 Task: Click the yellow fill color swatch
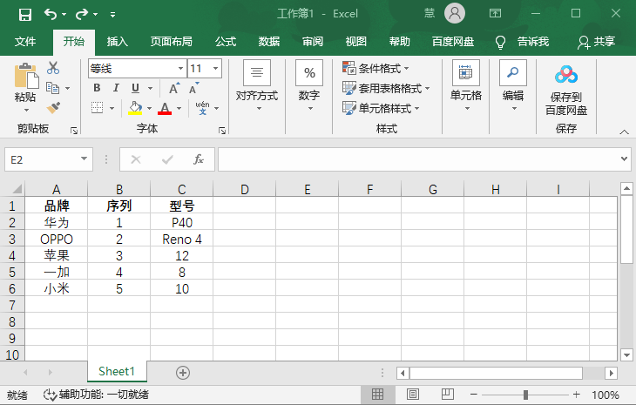(x=135, y=107)
